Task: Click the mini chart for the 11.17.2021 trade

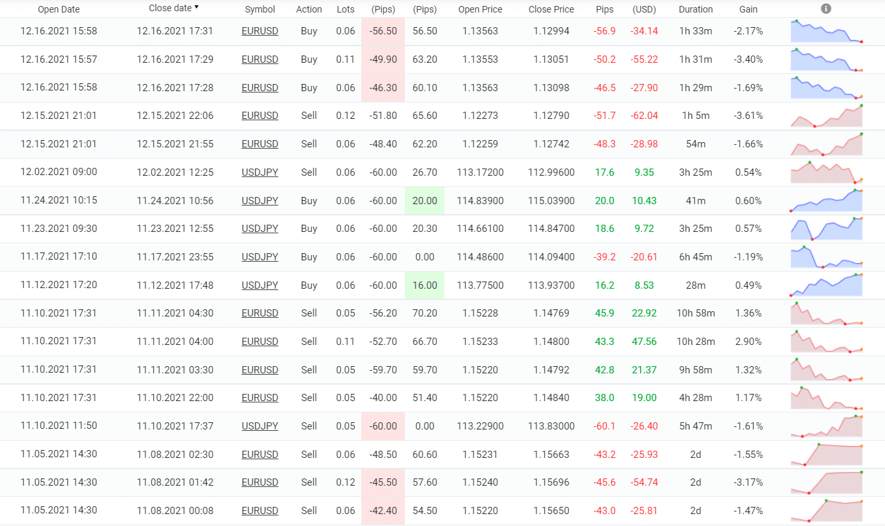Action: 826,257
